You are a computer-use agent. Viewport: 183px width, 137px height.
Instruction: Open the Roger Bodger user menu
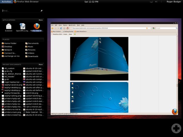[174, 2]
